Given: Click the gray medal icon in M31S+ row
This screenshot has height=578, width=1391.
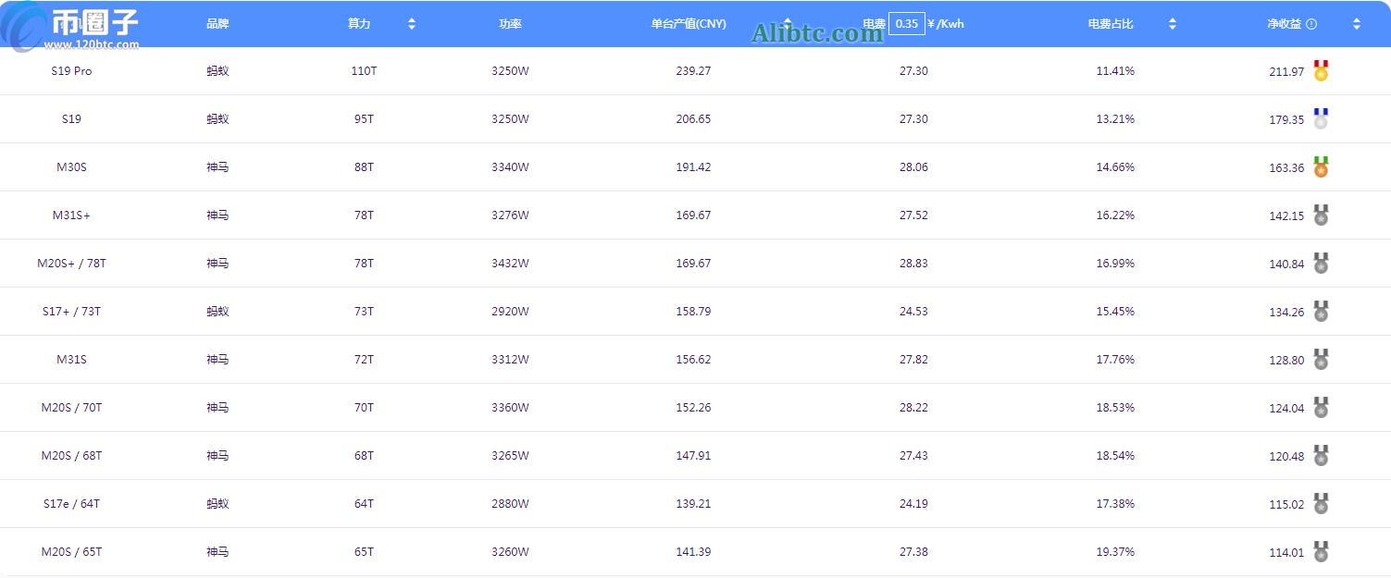Looking at the screenshot, I should 1321,215.
